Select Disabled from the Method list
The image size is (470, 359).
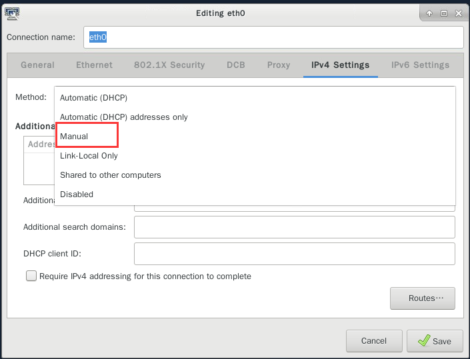point(77,194)
